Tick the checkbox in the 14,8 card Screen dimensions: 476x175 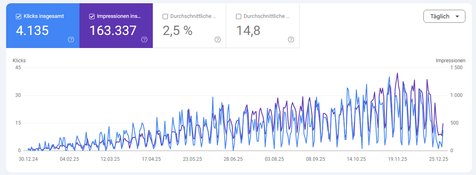[x=238, y=17]
